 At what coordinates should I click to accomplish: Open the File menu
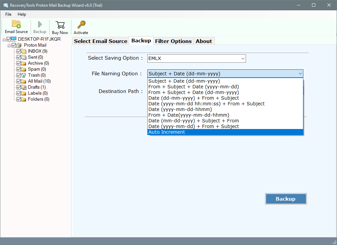(8, 14)
